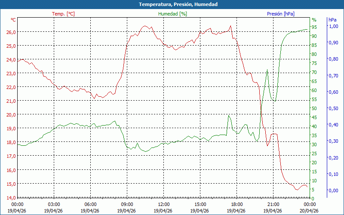Select the blue Presión [hPa] legend label
This screenshot has height=215, width=344.
pos(280,14)
